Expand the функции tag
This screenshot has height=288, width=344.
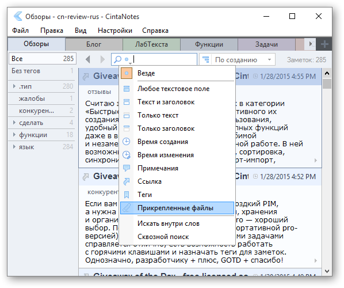14,135
